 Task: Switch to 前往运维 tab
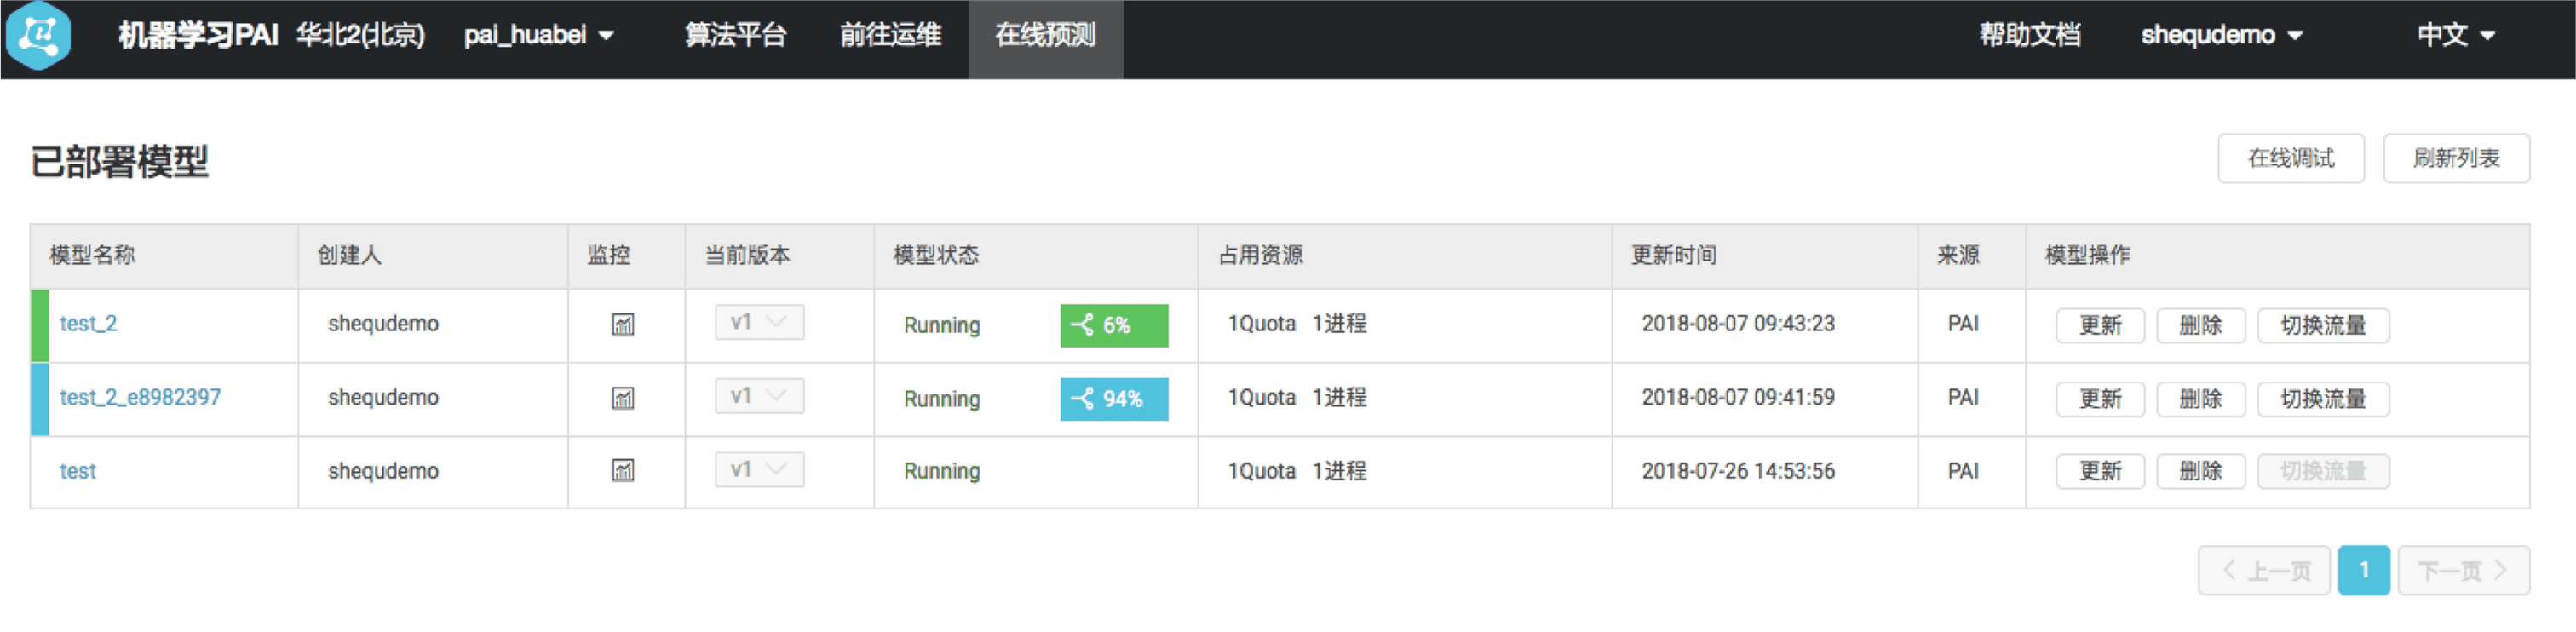[x=890, y=36]
